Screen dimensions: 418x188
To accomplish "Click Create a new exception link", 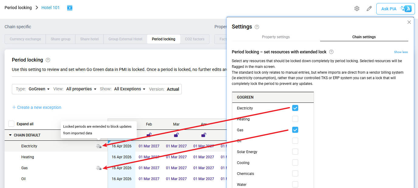I will (x=36, y=107).
